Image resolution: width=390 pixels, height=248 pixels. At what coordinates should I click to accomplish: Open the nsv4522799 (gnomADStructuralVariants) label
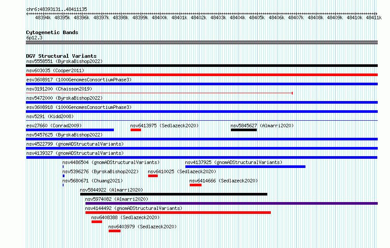[75, 144]
